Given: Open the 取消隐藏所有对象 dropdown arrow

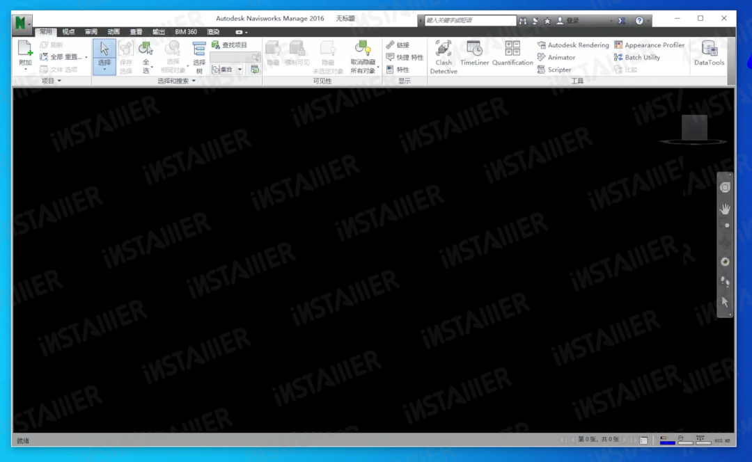Looking at the screenshot, I should click(x=378, y=67).
